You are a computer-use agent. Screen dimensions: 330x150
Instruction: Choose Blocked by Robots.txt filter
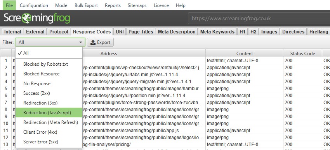click(49, 64)
